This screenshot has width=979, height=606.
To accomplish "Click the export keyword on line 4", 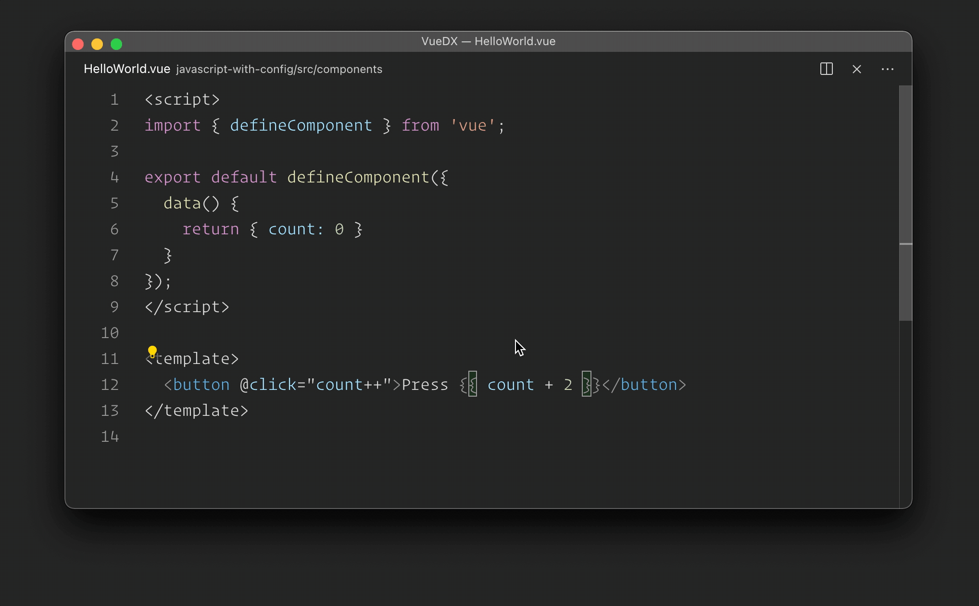I will tap(172, 177).
